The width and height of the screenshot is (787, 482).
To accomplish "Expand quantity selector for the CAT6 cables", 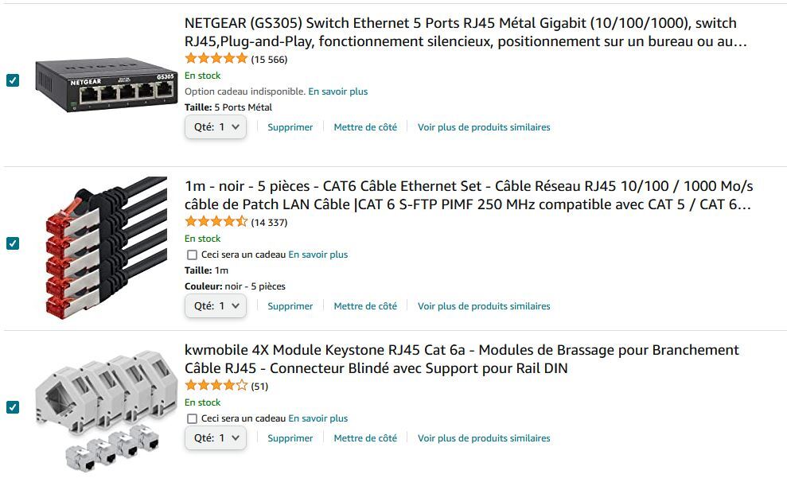I will 216,306.
